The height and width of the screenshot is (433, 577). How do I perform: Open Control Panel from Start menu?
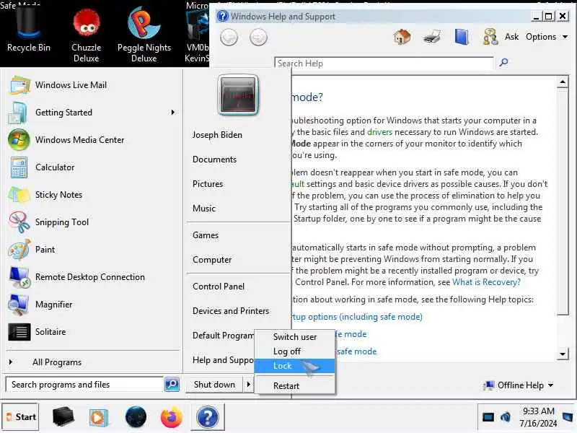click(219, 287)
